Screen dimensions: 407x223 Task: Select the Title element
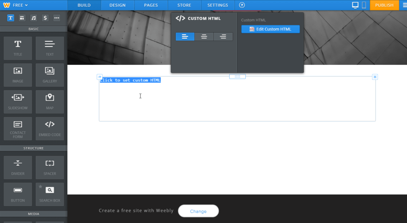click(x=18, y=48)
